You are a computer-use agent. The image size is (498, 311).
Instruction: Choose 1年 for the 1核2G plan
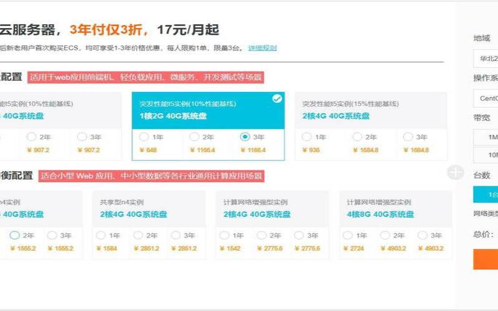144,137
